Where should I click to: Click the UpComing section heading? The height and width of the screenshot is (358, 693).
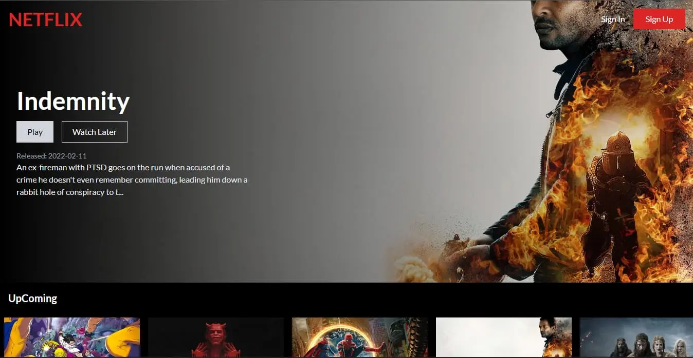click(32, 299)
